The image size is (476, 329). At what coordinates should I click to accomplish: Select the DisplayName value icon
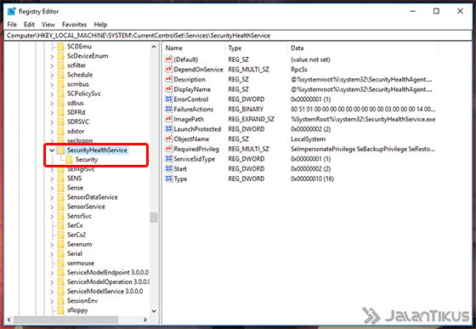click(168, 89)
